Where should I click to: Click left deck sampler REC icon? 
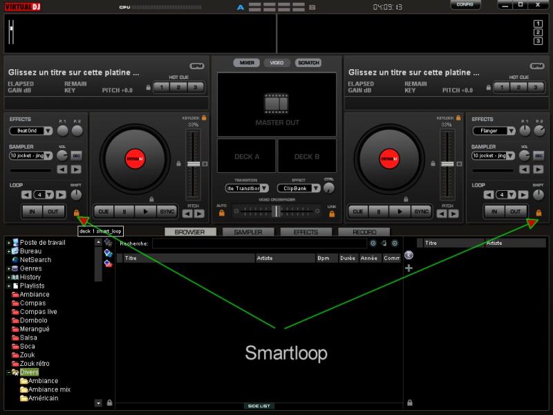[x=76, y=156]
